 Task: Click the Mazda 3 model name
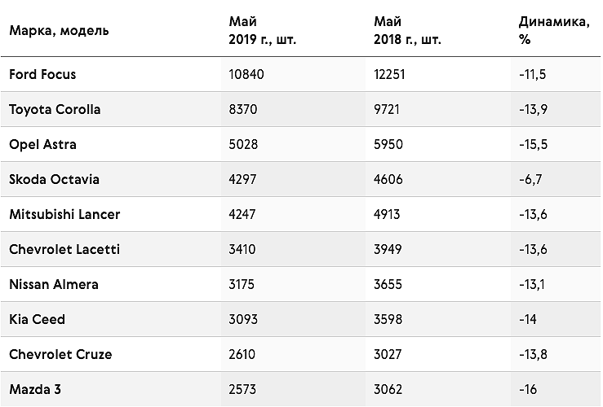[x=35, y=389]
